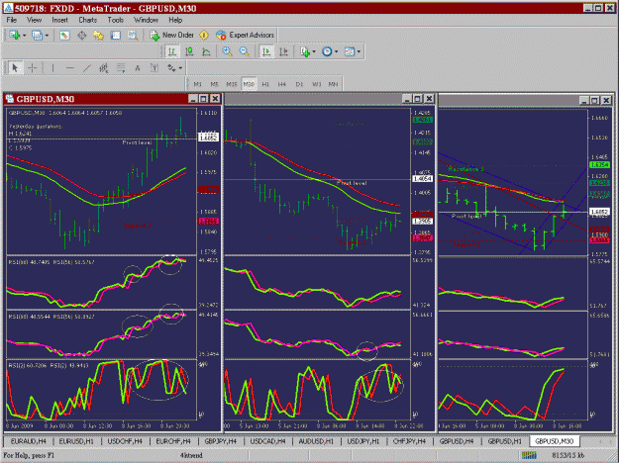Expand the Indicators dropdown arrow

click(314, 51)
